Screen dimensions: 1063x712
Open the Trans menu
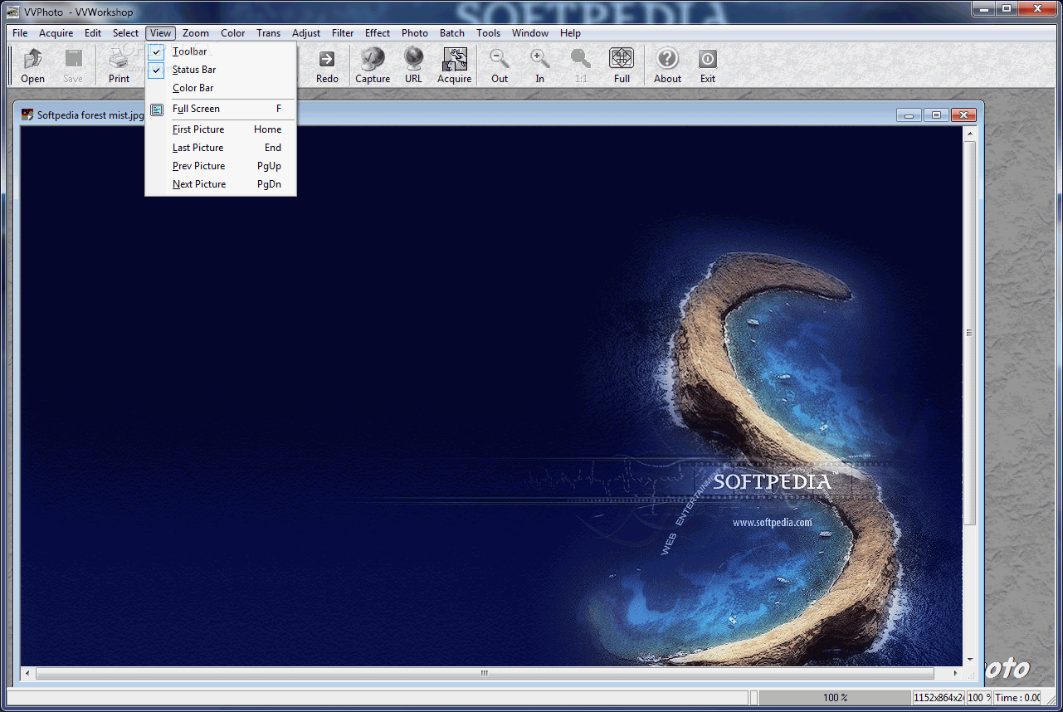[x=269, y=33]
